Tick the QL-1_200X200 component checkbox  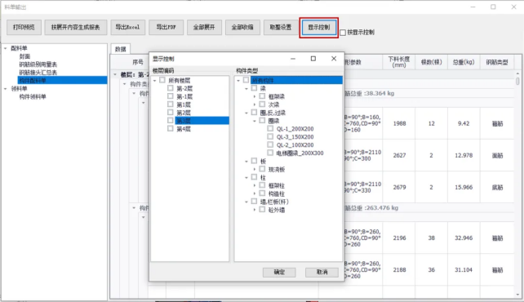[270, 129]
